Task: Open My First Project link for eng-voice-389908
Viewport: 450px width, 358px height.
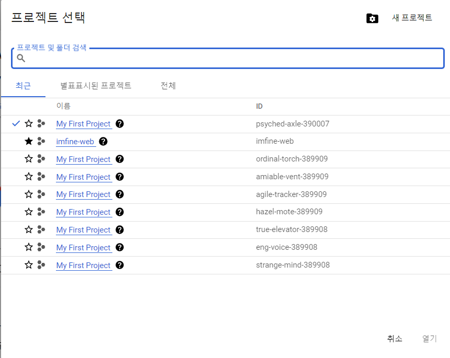Action: coord(84,248)
